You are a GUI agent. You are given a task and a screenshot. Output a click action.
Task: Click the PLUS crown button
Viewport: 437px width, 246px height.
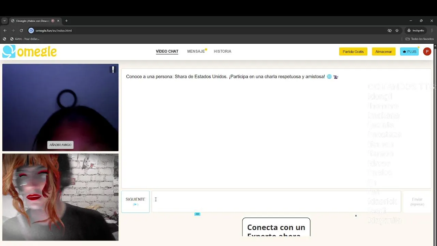(x=409, y=52)
